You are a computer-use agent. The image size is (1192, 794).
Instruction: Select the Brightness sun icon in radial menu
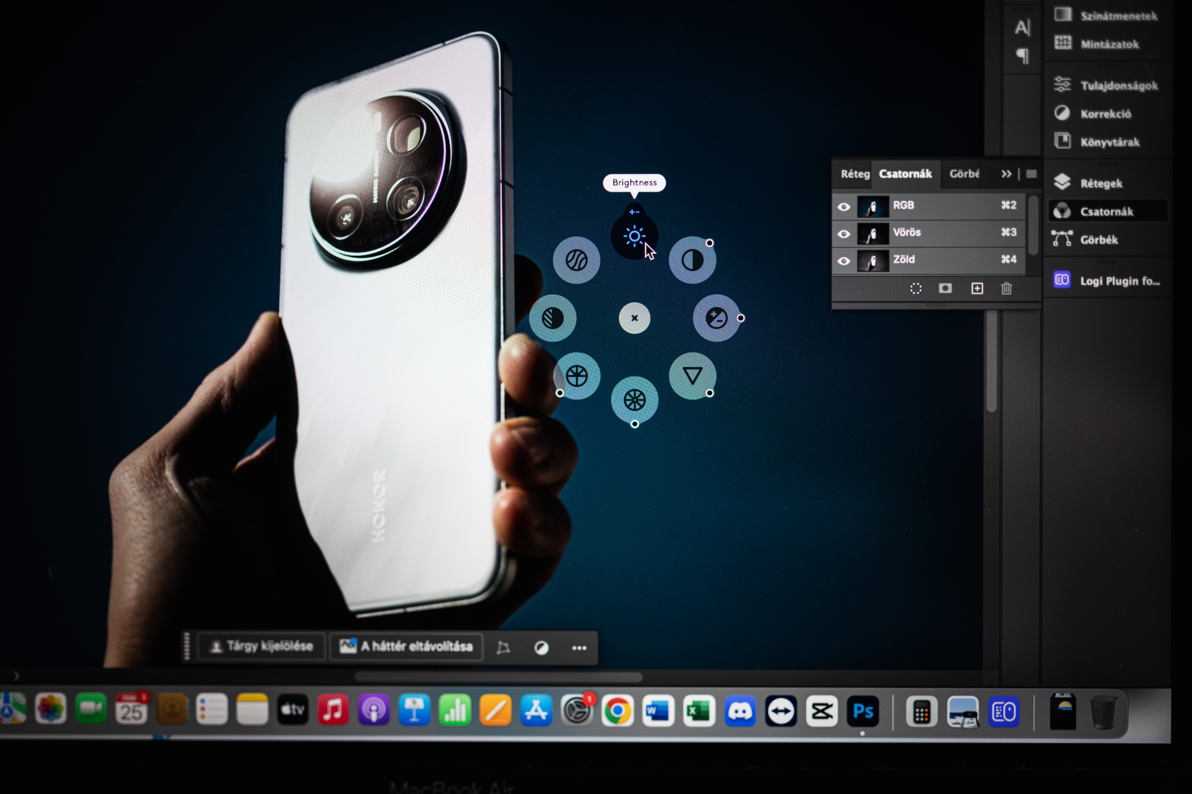coord(634,236)
